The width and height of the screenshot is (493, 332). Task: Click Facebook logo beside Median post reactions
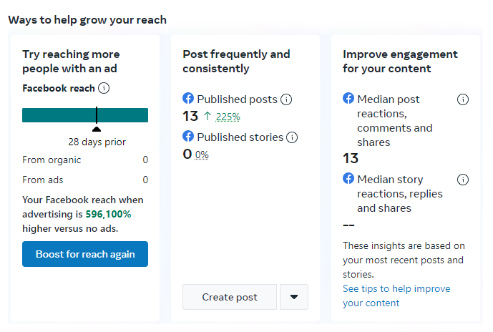point(348,99)
